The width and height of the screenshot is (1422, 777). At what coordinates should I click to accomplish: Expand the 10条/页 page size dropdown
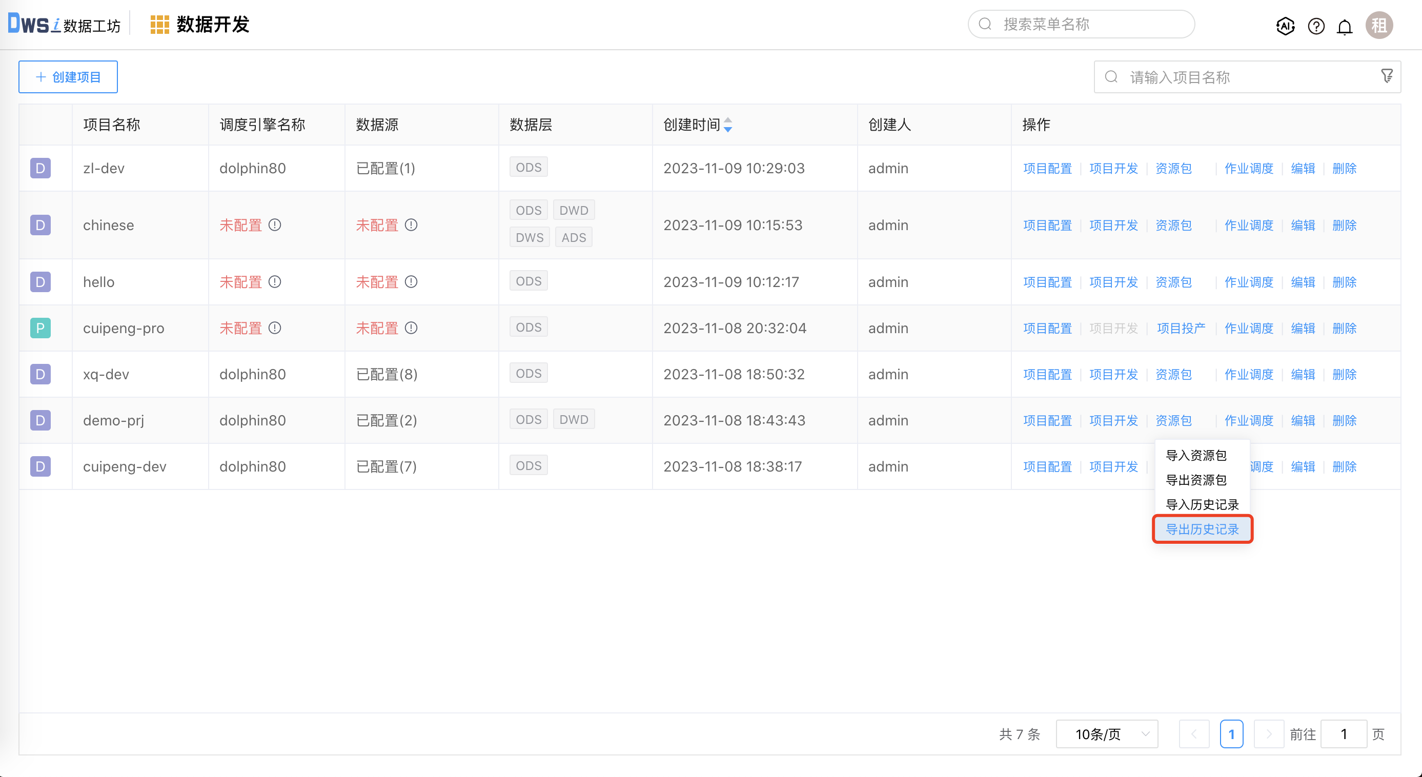tap(1107, 734)
